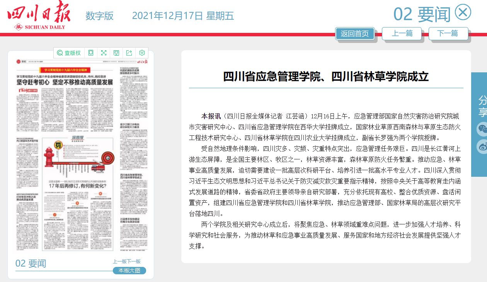Open 巩固拓展脱贫成果 接续推进乡村振兴 story on page
487x282 pixels.
(x=129, y=71)
